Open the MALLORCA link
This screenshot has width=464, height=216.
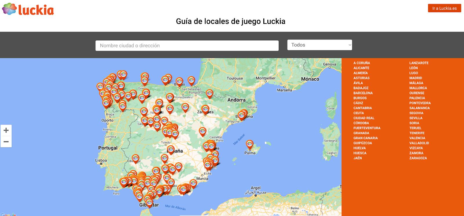[418, 88]
